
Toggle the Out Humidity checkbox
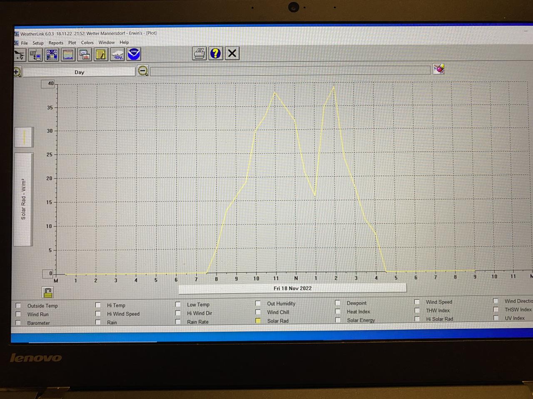pyautogui.click(x=258, y=303)
